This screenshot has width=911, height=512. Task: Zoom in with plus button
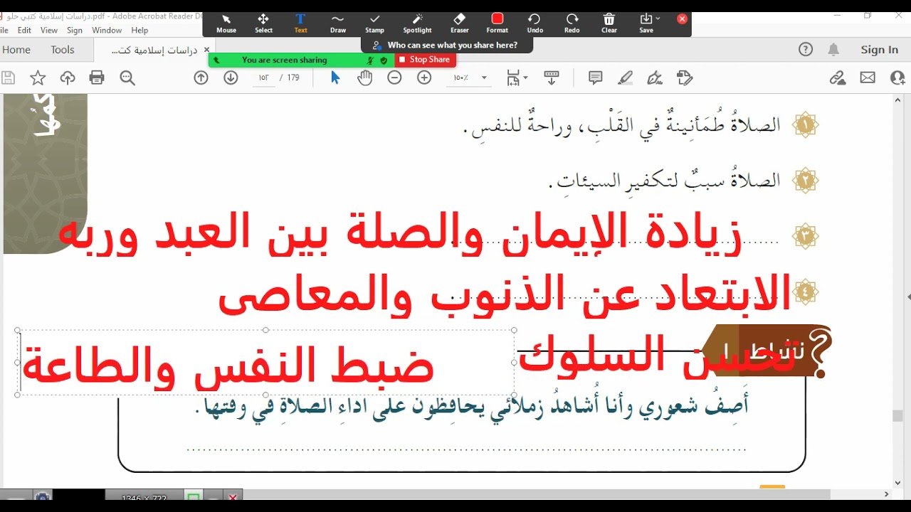424,78
